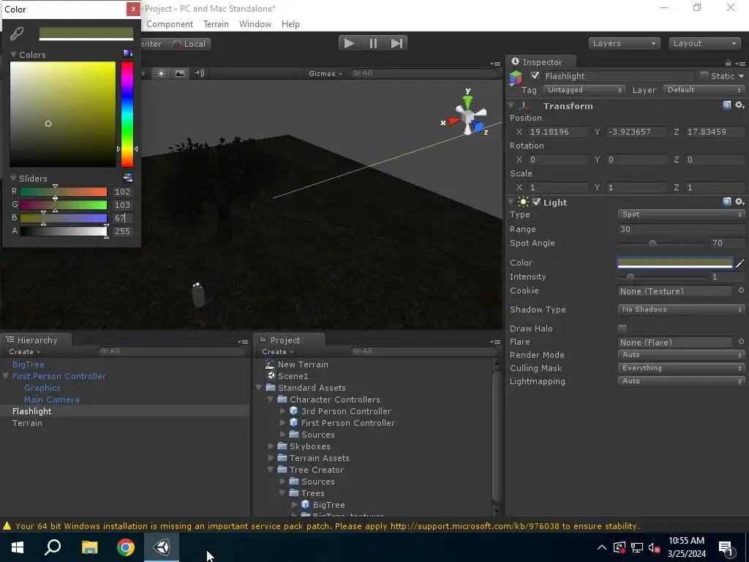
Task: Step forward one frame
Action: coord(396,43)
